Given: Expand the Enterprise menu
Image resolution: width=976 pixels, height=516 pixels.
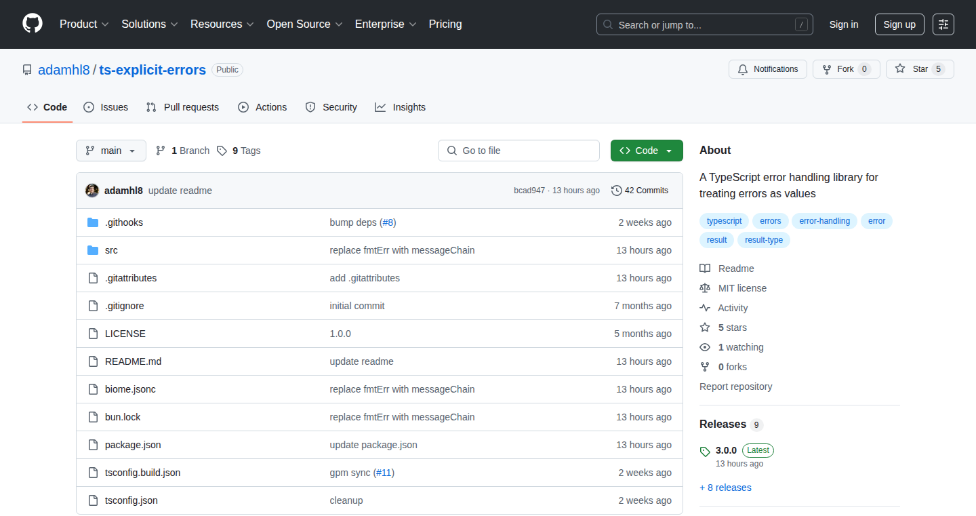Looking at the screenshot, I should pyautogui.click(x=386, y=24).
